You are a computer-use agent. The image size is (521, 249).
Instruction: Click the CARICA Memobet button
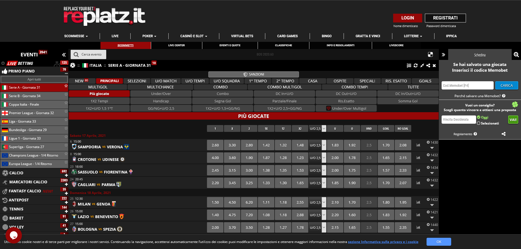(x=506, y=85)
